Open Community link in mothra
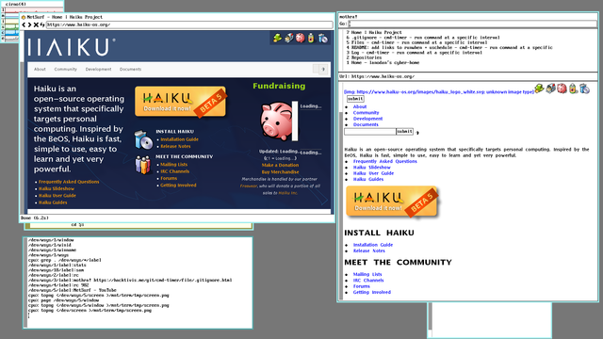The height and width of the screenshot is (339, 603). pos(367,113)
